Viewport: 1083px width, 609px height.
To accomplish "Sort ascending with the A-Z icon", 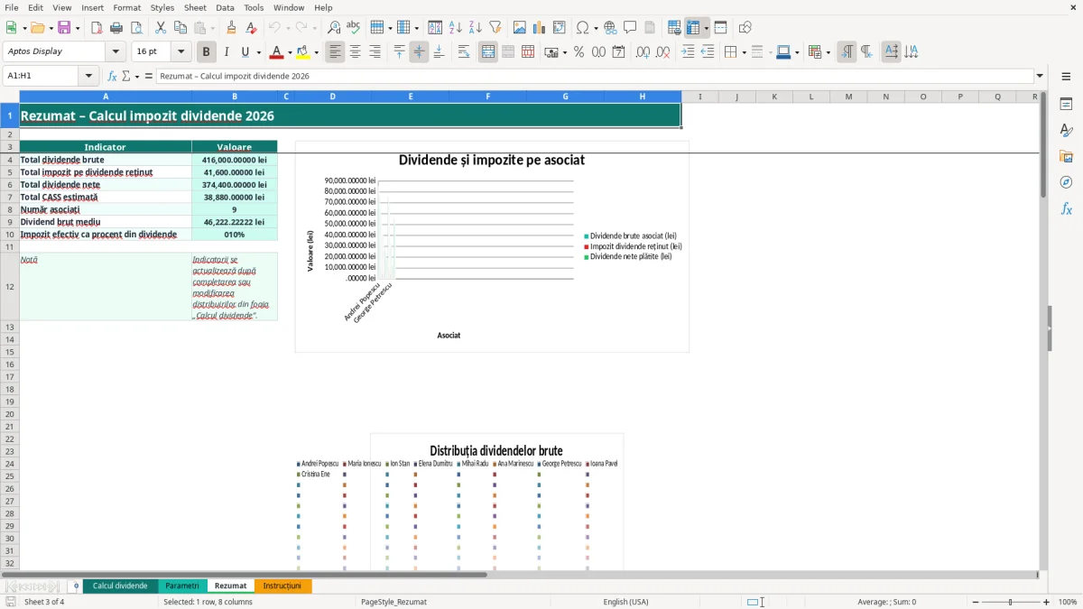I will click(x=456, y=28).
